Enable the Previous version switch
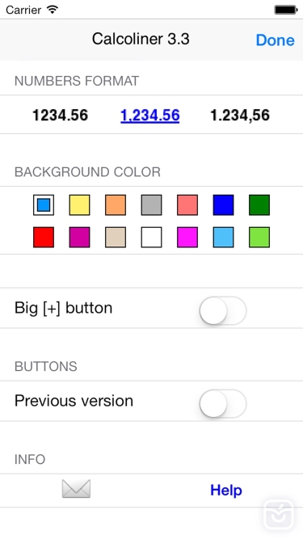The width and height of the screenshot is (303, 539). pyautogui.click(x=223, y=403)
